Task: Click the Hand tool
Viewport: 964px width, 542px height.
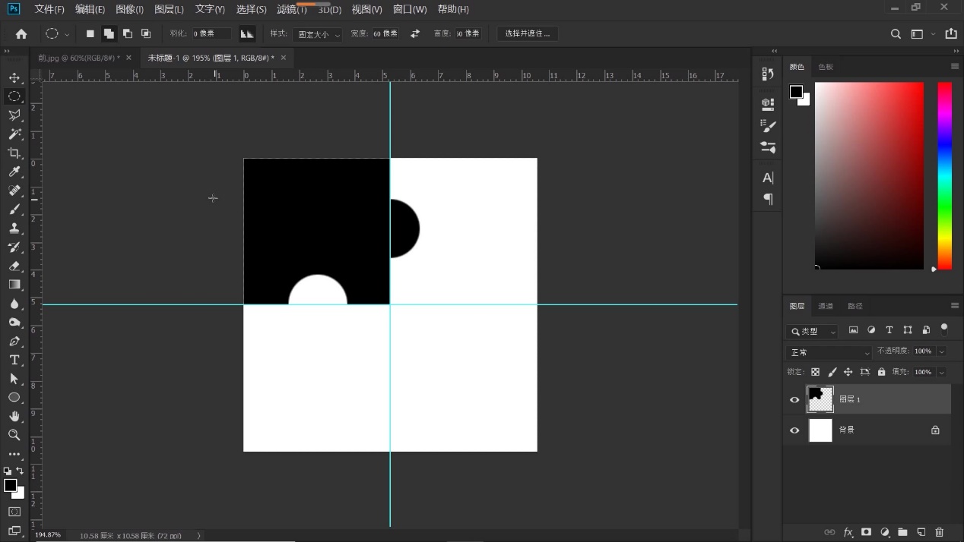Action: 14,416
